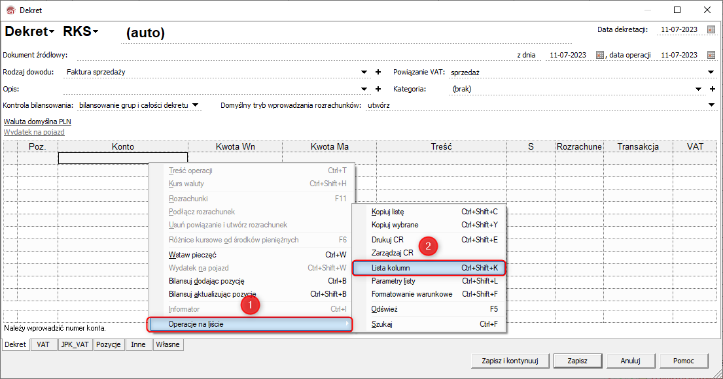Image resolution: width=723 pixels, height=379 pixels.
Task: Click the Anuluj button
Action: click(x=629, y=360)
